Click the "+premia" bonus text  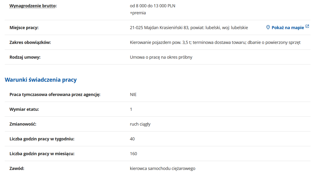[x=138, y=13]
